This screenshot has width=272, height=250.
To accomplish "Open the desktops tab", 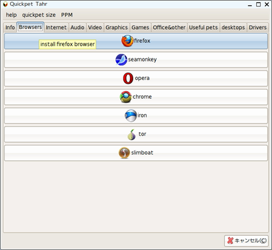I will [233, 28].
